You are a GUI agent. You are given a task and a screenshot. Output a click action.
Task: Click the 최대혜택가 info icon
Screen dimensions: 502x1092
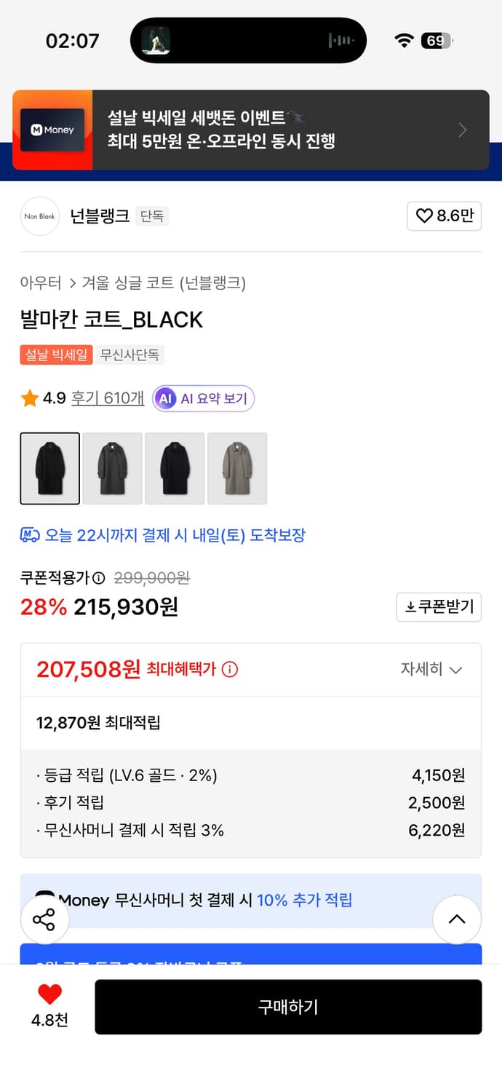point(230,669)
